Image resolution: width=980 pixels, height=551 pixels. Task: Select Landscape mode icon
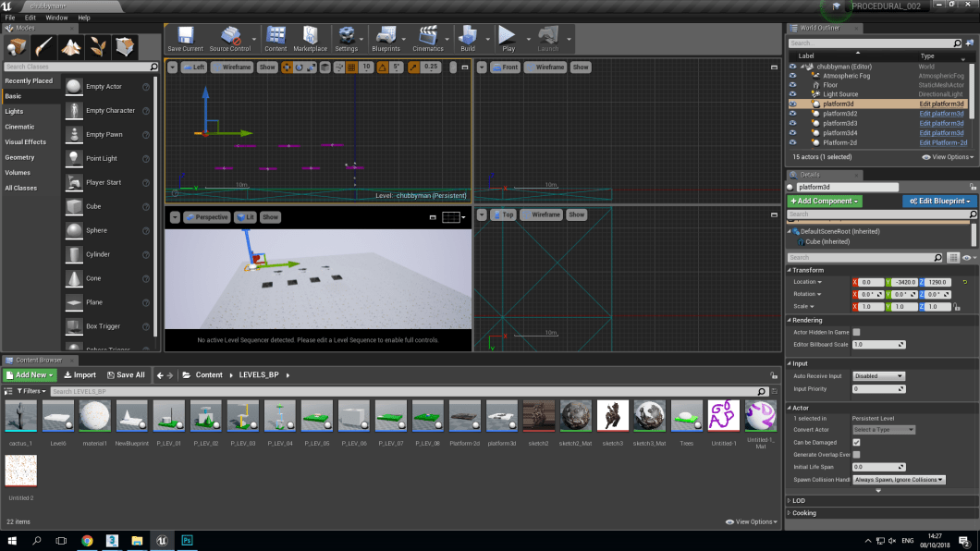tap(70, 47)
